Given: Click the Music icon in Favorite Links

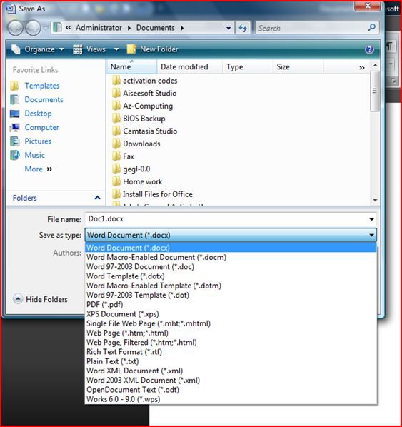Looking at the screenshot, I should click(14, 155).
